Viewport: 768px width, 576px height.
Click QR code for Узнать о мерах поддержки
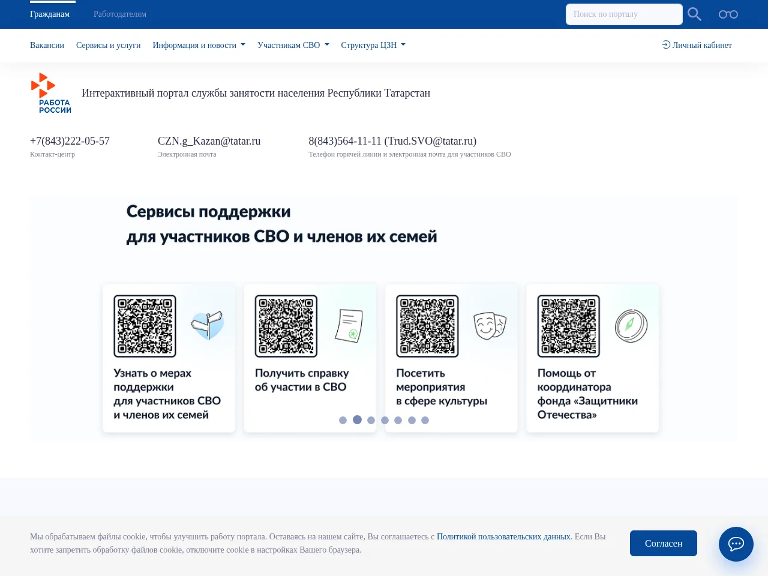point(145,326)
